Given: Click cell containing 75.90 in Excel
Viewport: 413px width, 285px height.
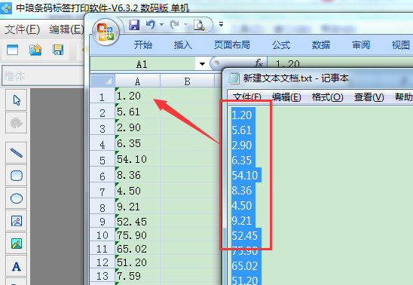Looking at the screenshot, I should click(x=137, y=235).
